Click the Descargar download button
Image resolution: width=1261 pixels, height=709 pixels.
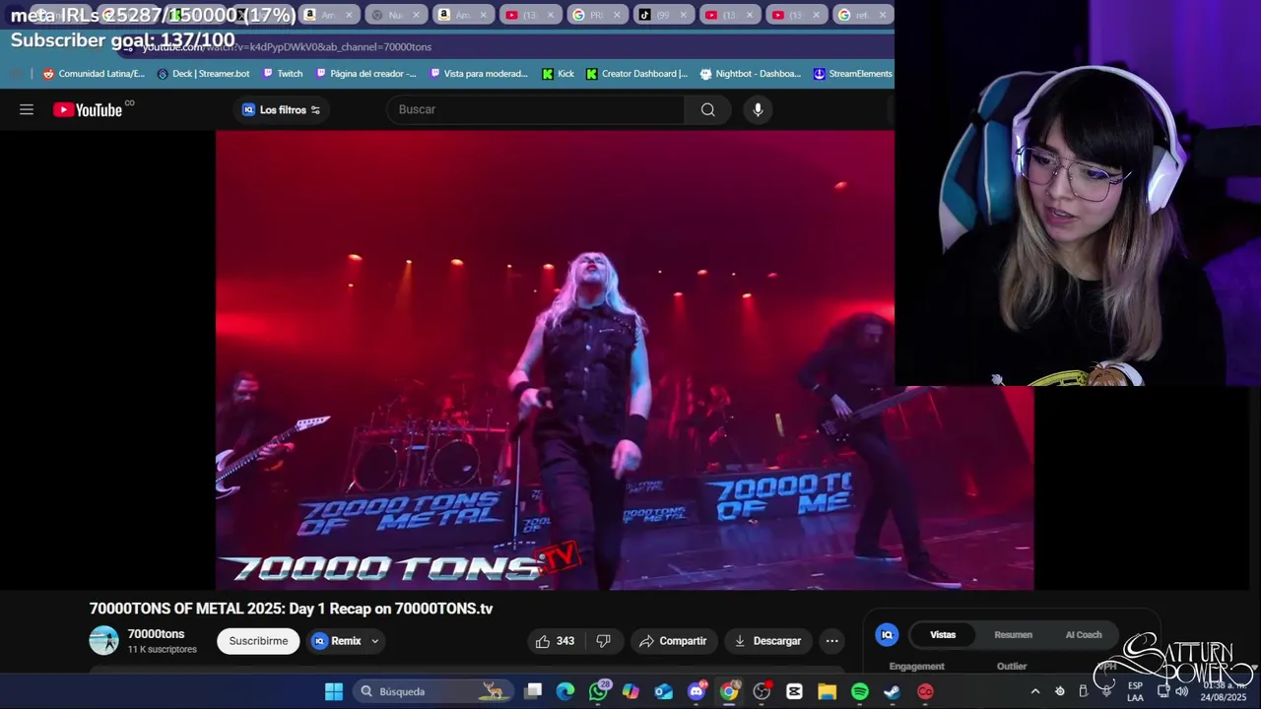pyautogui.click(x=768, y=641)
